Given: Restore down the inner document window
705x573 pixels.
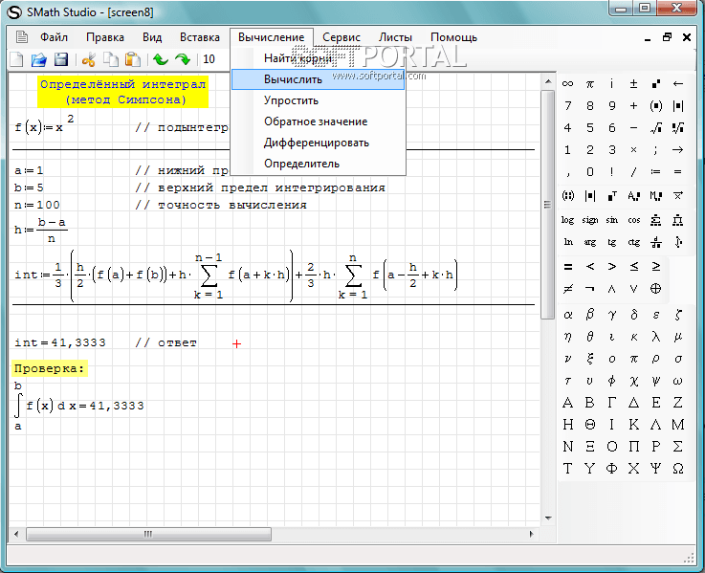Looking at the screenshot, I should 668,37.
